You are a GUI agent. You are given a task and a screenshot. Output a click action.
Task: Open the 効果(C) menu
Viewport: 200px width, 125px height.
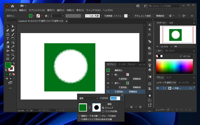70,10
